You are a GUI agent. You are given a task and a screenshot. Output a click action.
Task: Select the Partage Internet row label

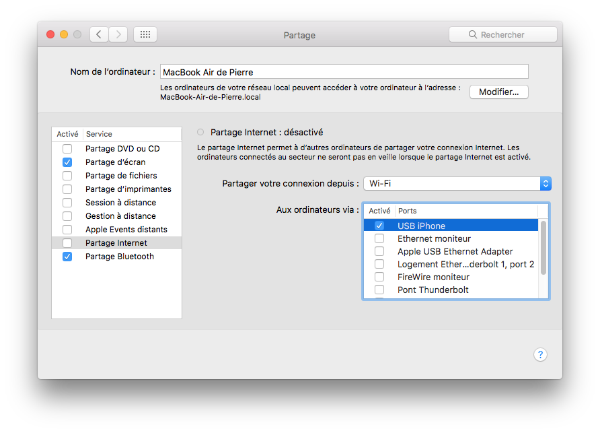click(x=116, y=242)
